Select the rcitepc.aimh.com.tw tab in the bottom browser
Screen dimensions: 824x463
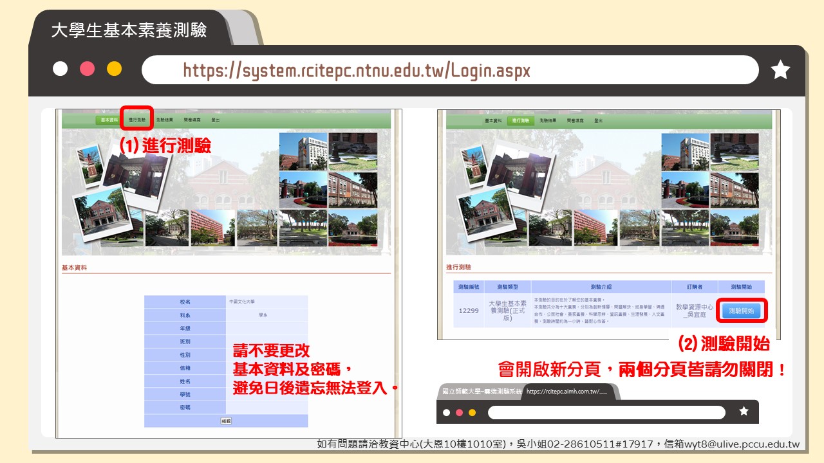pyautogui.click(x=566, y=391)
